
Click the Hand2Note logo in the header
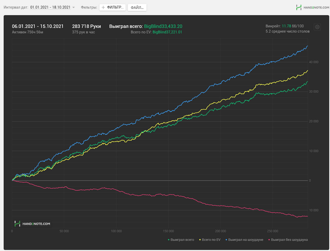[312, 8]
